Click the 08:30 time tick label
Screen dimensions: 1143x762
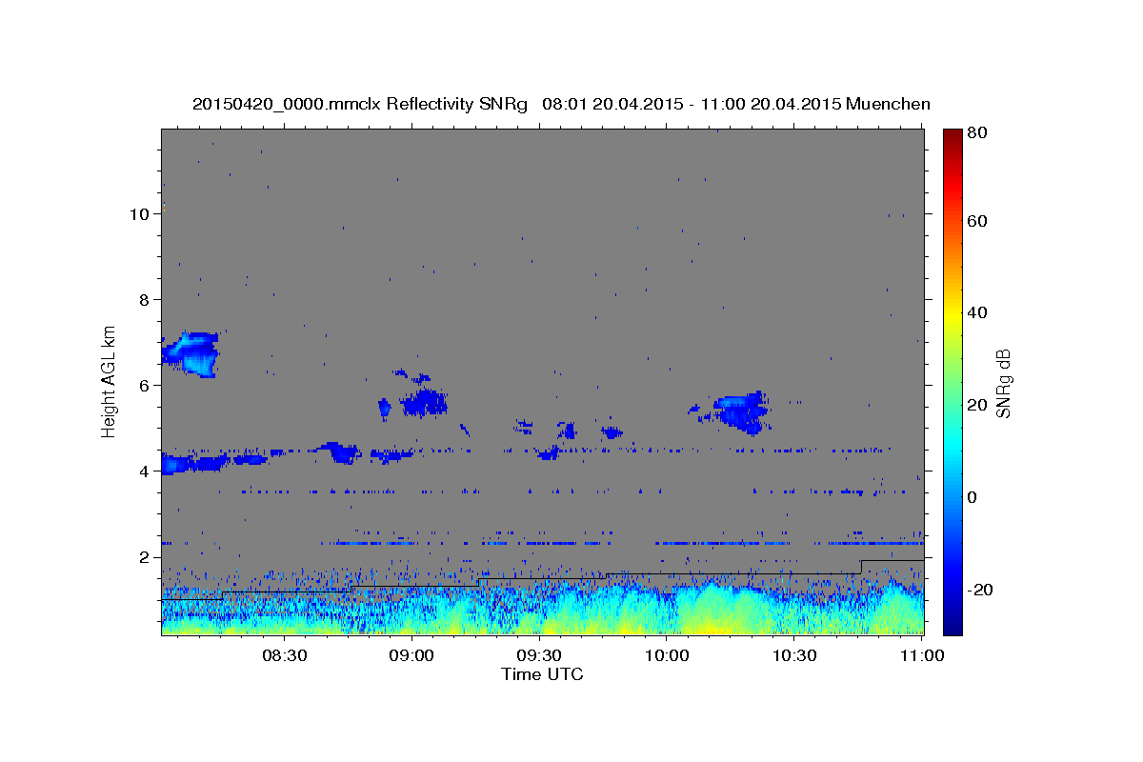click(x=284, y=655)
